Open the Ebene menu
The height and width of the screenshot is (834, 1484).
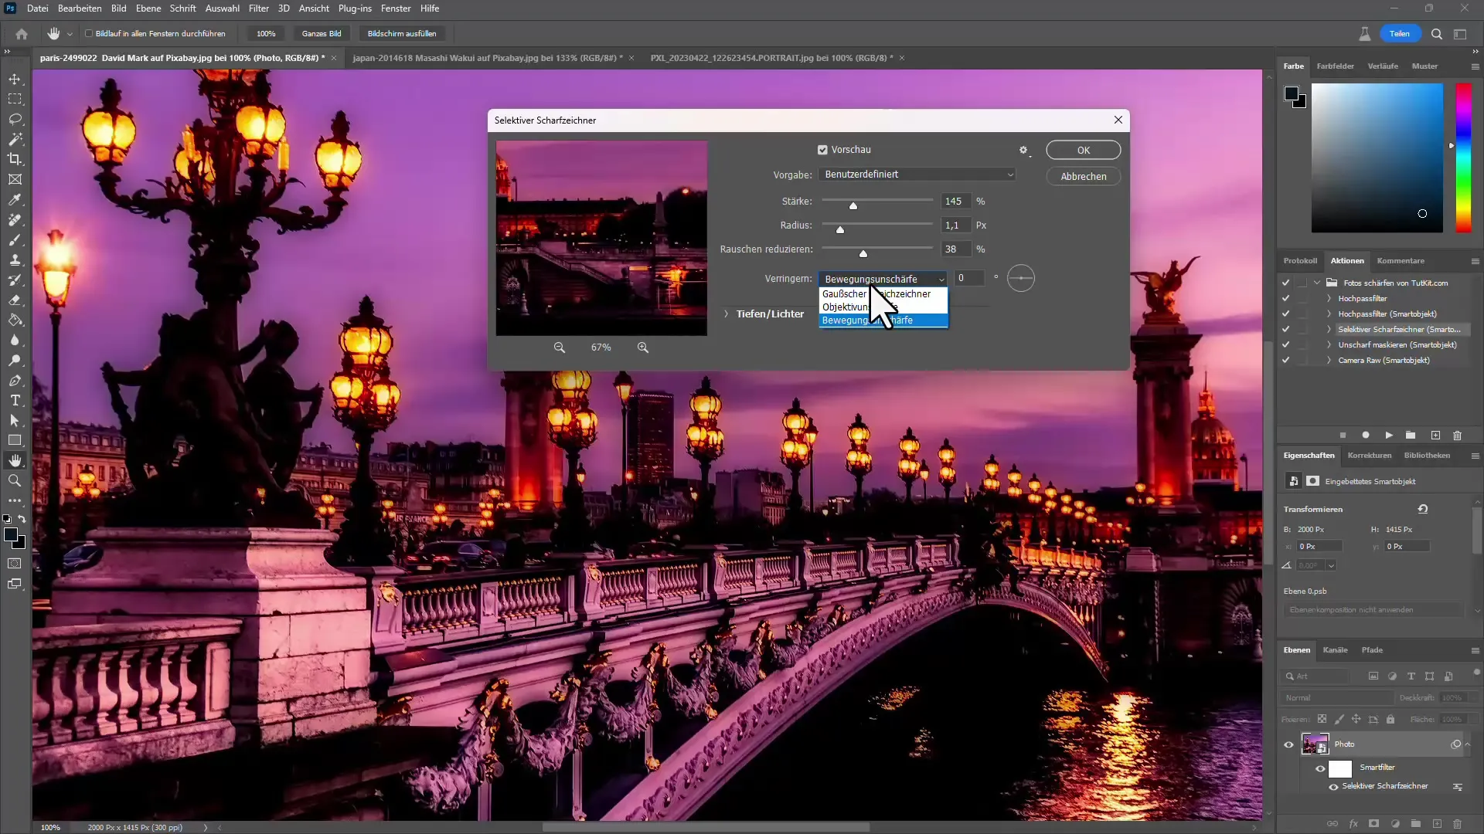click(148, 8)
